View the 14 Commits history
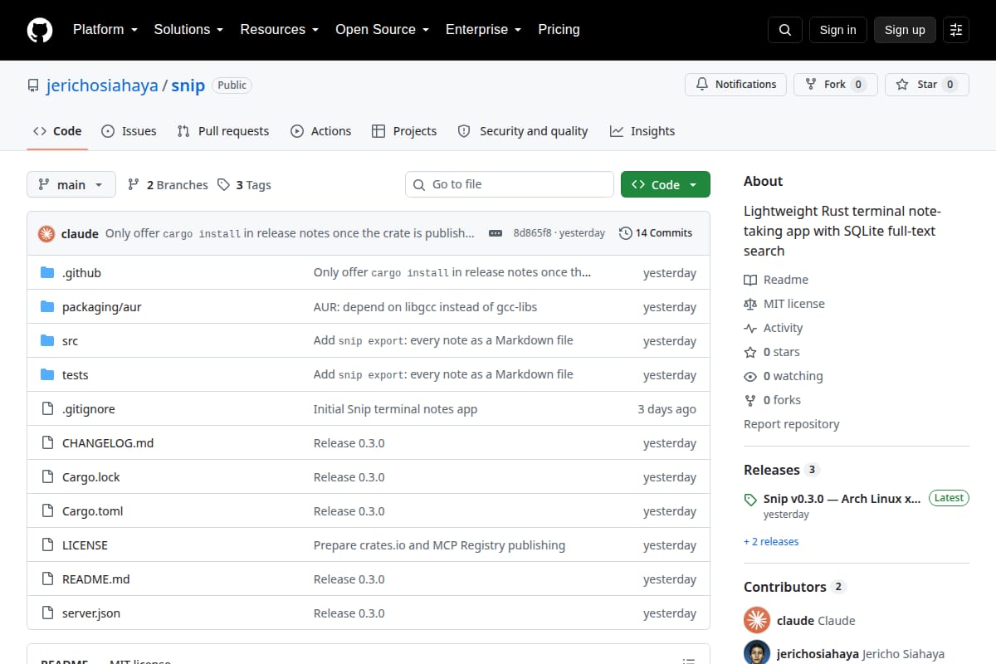996x664 pixels. tap(656, 233)
